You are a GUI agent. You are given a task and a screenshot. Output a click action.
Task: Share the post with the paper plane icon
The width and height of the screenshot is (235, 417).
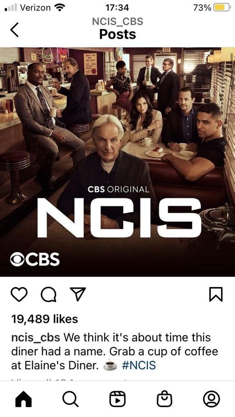[x=78, y=294]
